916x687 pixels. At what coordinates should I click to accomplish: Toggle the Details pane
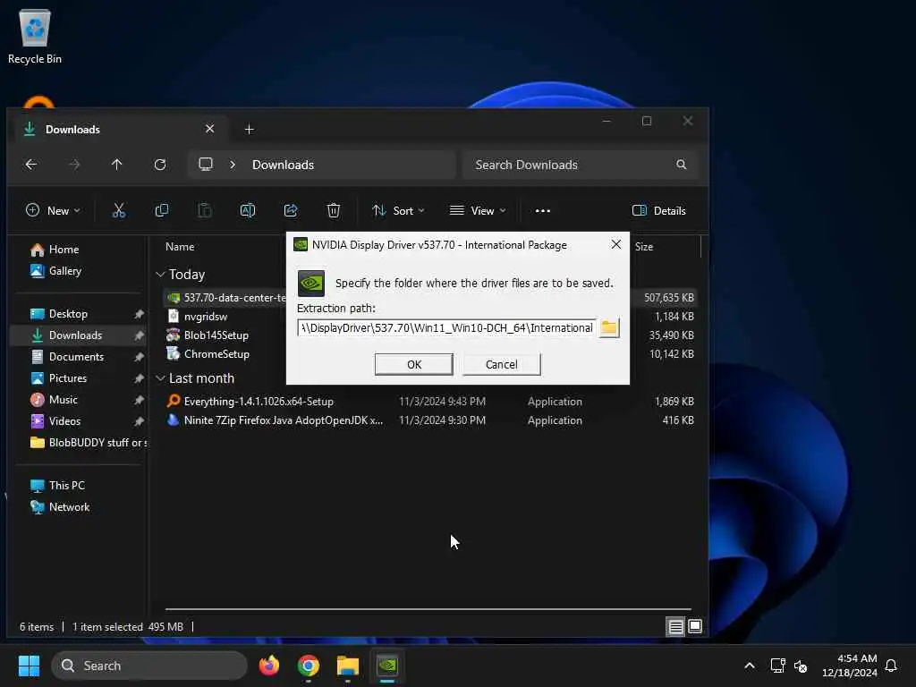pyautogui.click(x=659, y=211)
